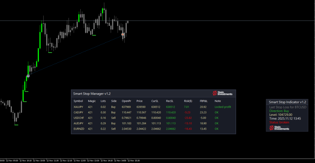This screenshot has height=163, width=315.
Task: Select the USDCHF symbol row
Action: coord(154,118)
